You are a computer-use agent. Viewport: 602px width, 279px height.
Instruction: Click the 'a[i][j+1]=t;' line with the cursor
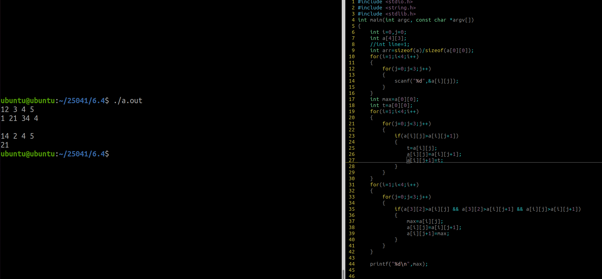click(425, 160)
